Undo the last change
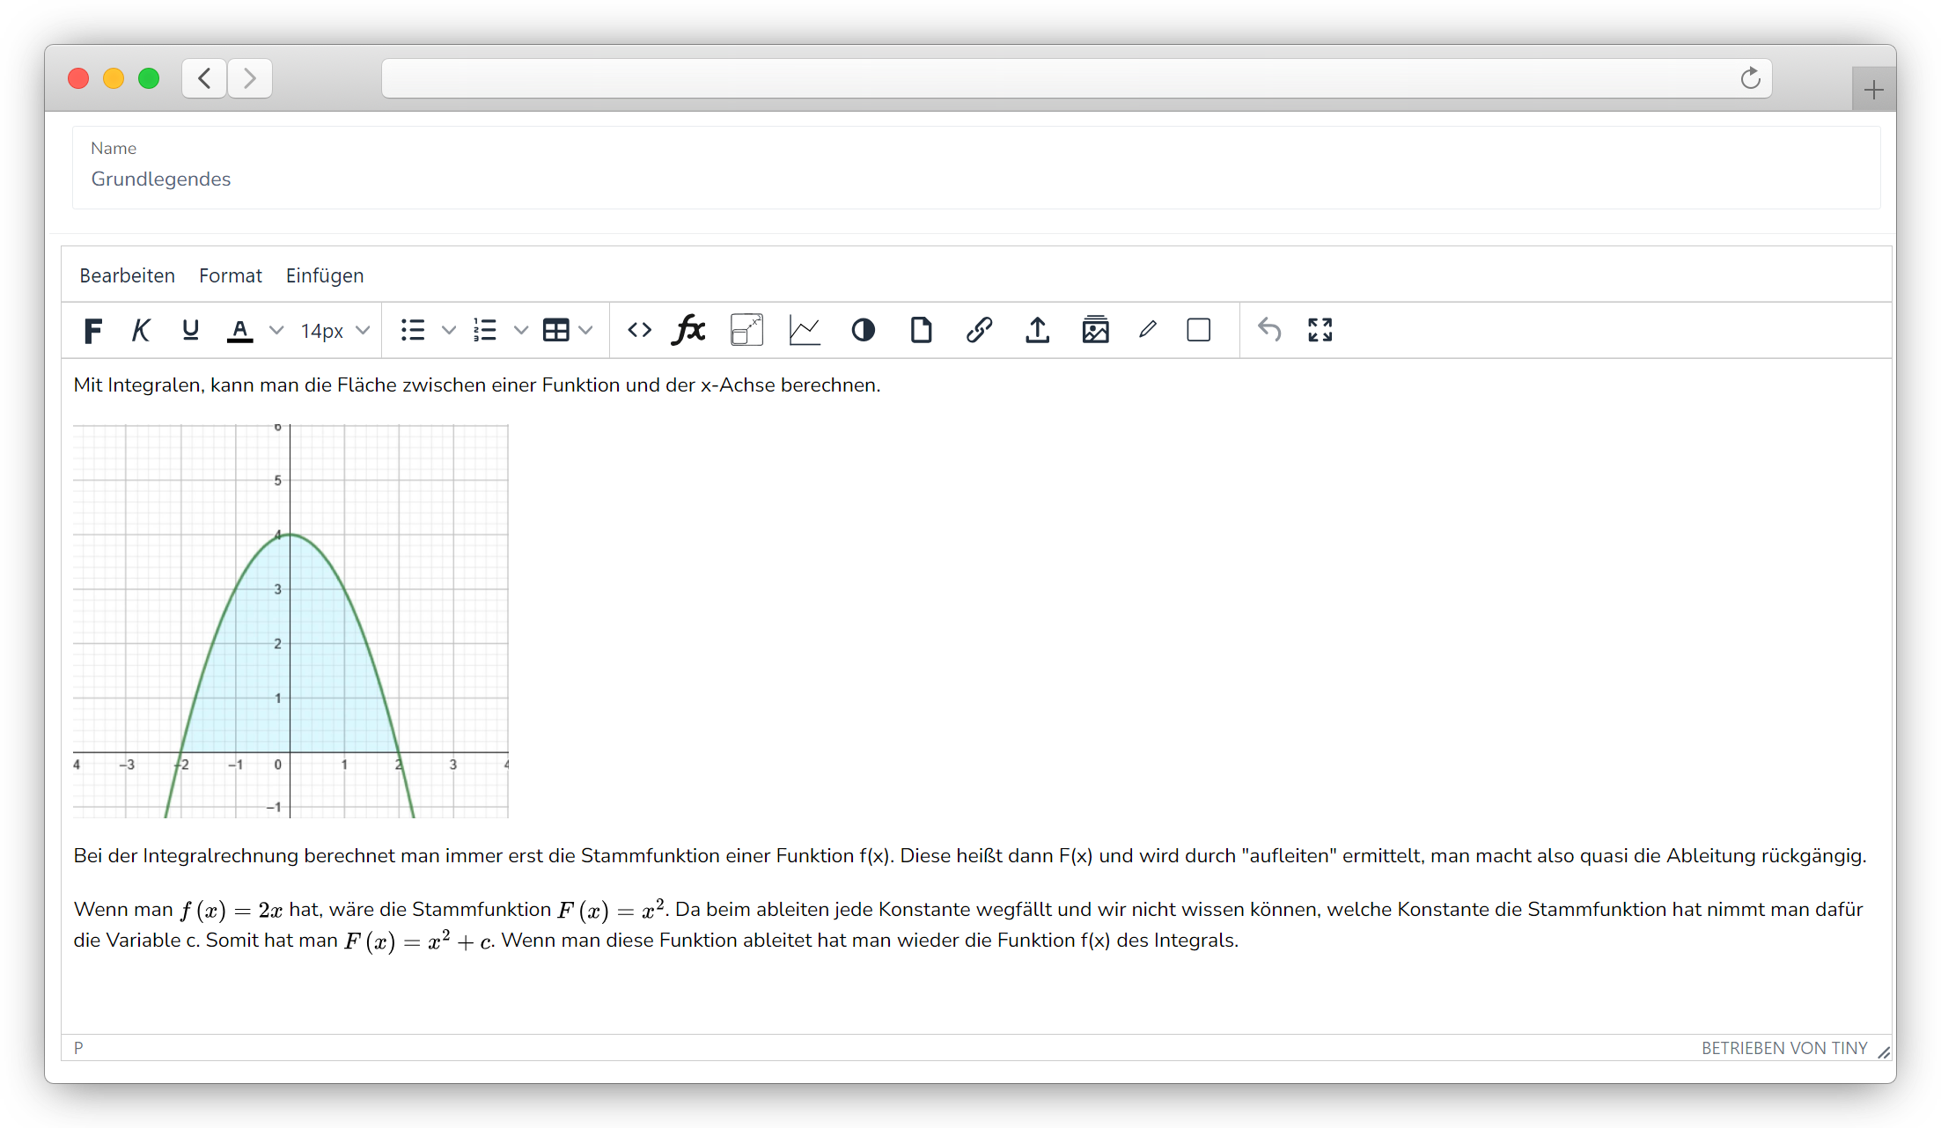This screenshot has height=1128, width=1941. [x=1269, y=331]
